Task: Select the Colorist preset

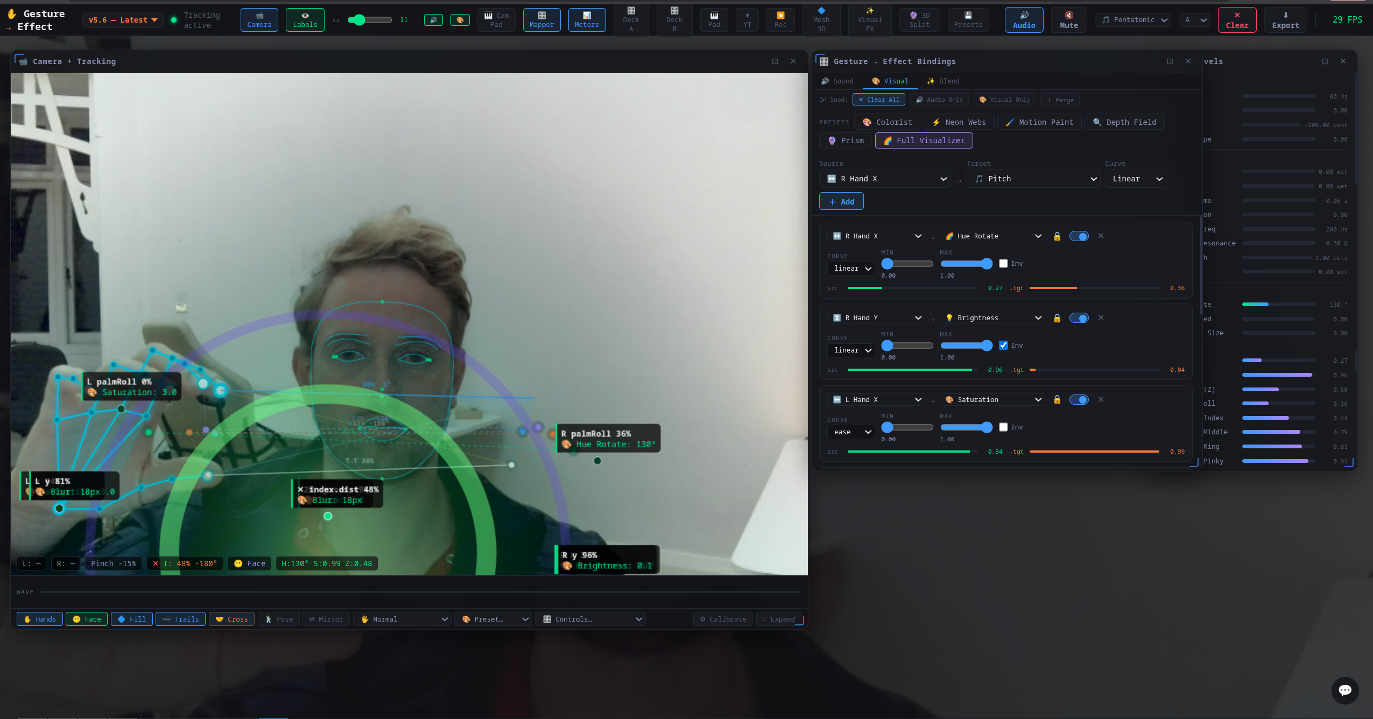Action: [x=887, y=122]
